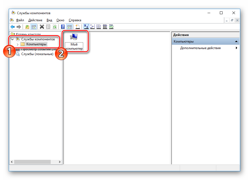Click right arrow of tree horizontal scrollbar
249x180 pixels.
[x=60, y=162]
